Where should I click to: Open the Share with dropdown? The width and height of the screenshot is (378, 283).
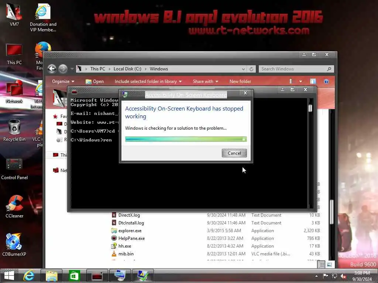point(205,81)
